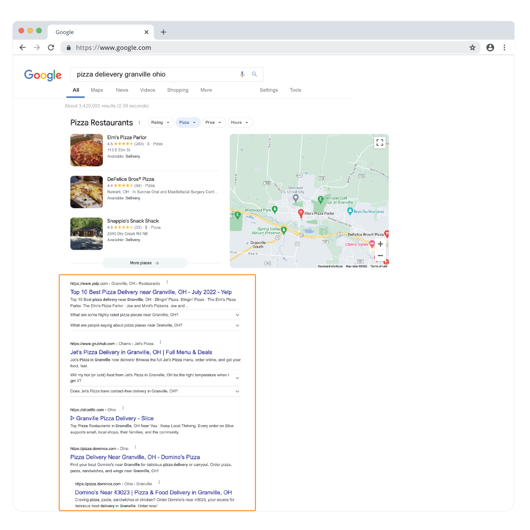Click the lock icon in address bar

(x=68, y=48)
